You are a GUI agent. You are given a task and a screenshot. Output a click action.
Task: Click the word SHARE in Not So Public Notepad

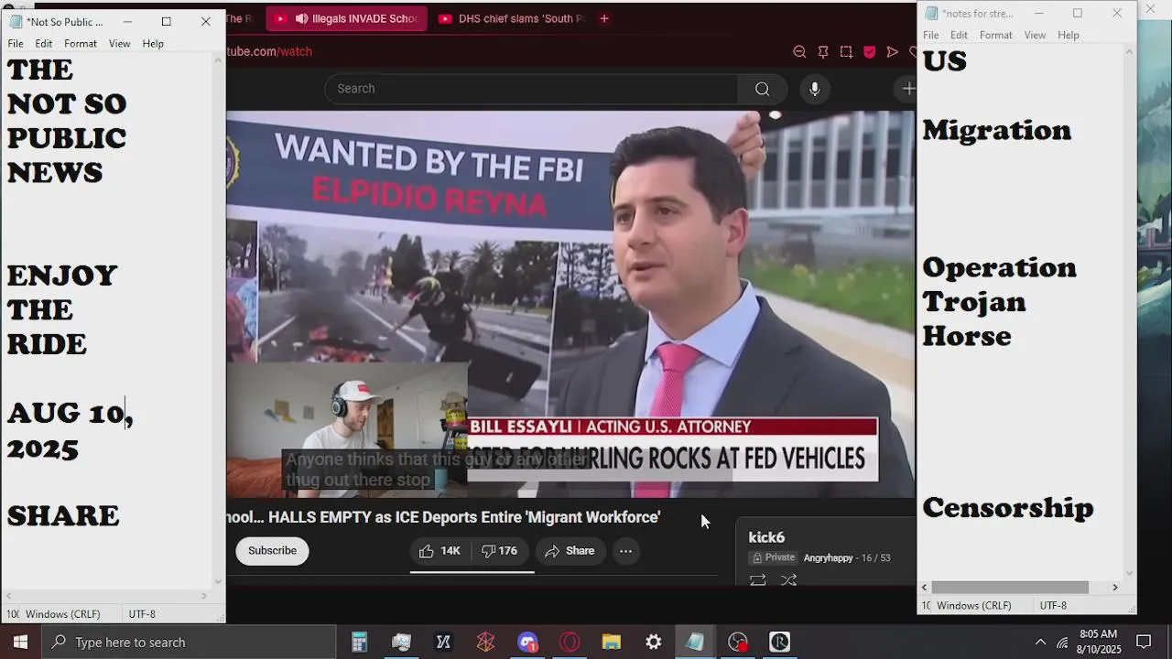coord(63,516)
